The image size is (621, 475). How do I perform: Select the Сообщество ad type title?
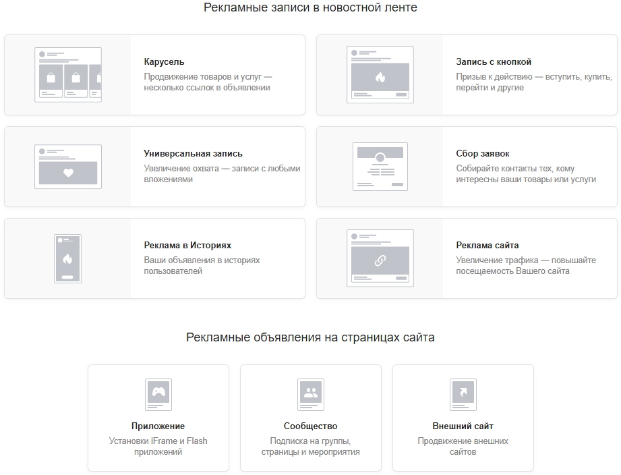(x=310, y=426)
